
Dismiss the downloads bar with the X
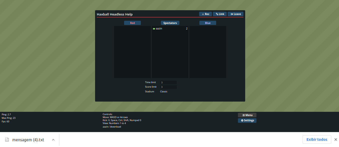[x=336, y=140]
